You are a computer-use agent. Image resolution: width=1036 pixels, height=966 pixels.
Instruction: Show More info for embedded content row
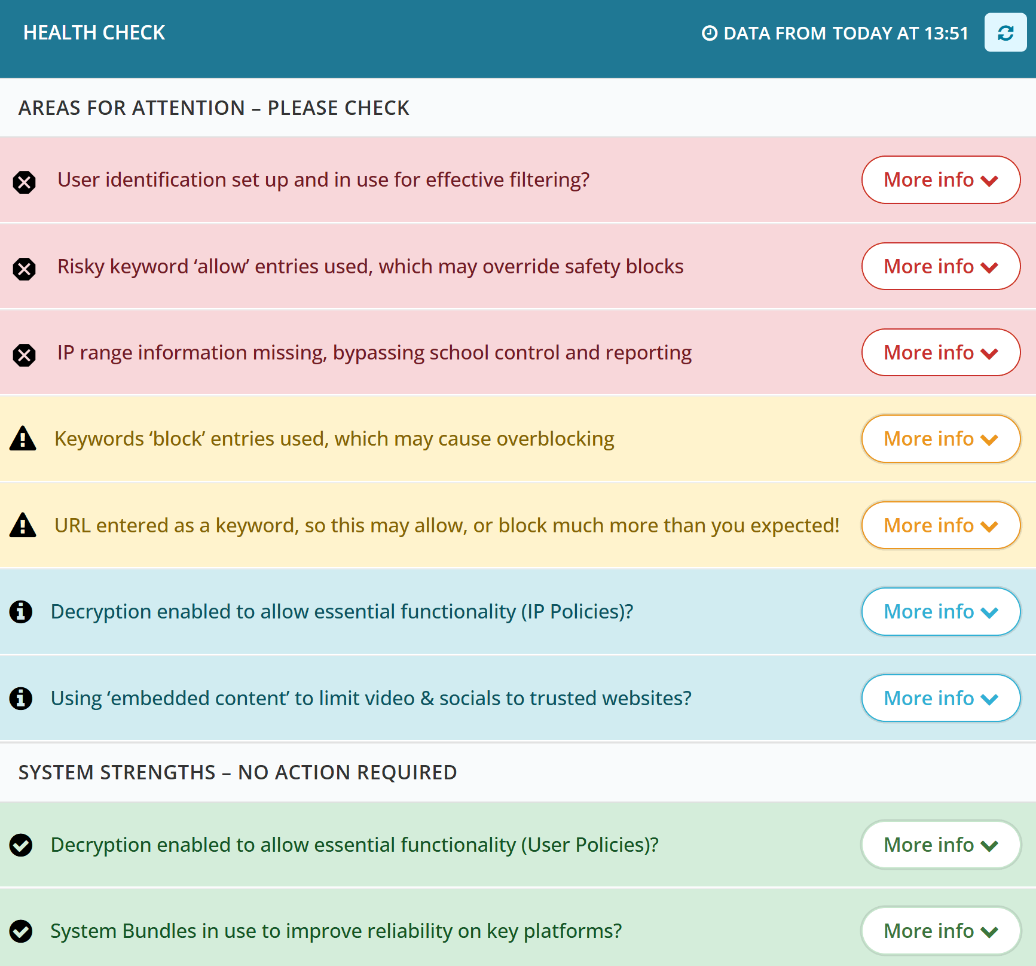click(940, 698)
